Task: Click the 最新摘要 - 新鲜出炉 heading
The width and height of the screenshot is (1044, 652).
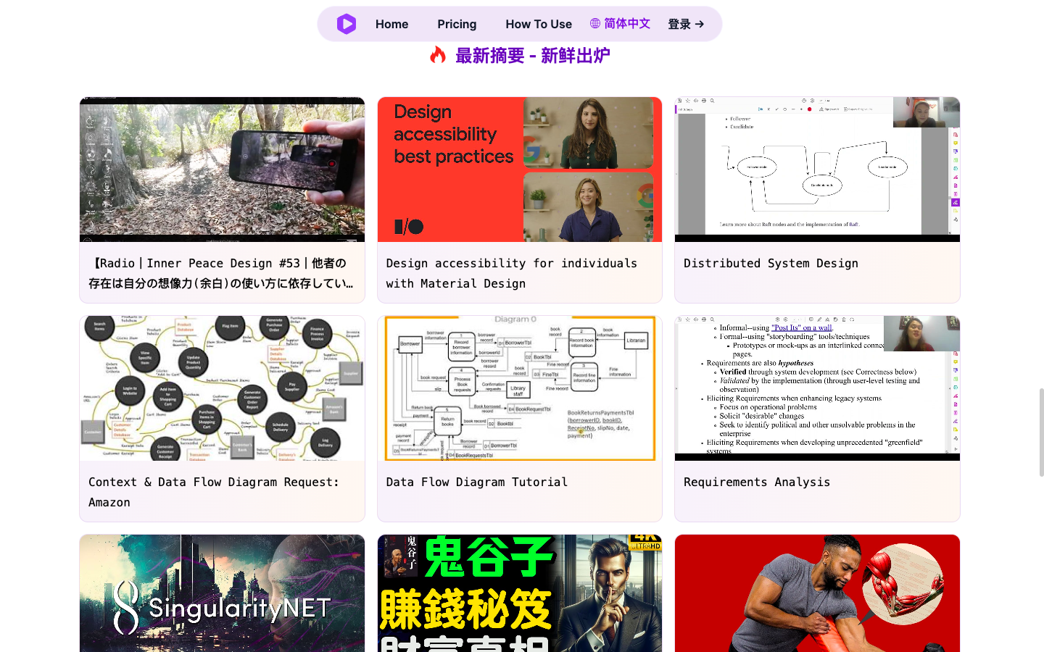Action: 532,56
